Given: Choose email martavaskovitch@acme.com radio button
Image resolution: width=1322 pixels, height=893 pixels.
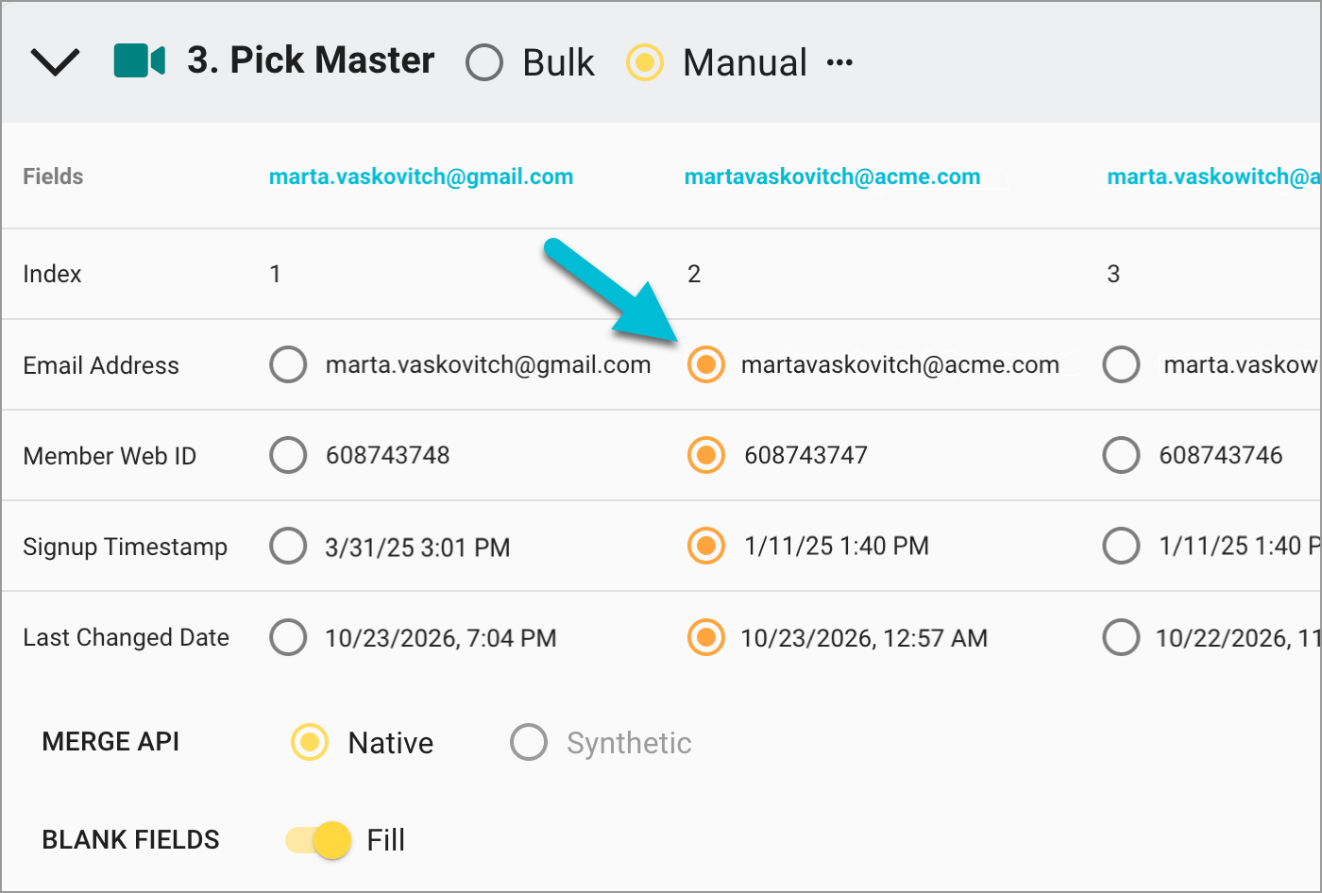Looking at the screenshot, I should [705, 364].
